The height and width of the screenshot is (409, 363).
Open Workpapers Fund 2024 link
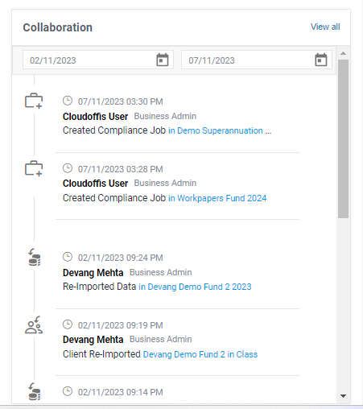pos(217,198)
